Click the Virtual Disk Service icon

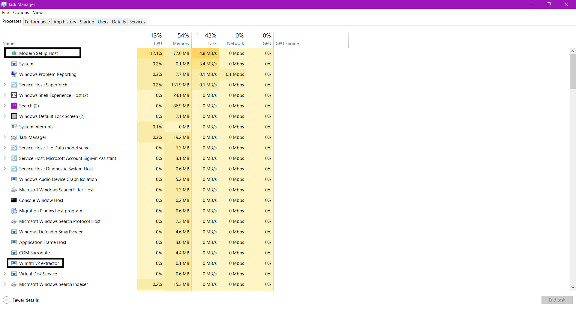(14, 274)
